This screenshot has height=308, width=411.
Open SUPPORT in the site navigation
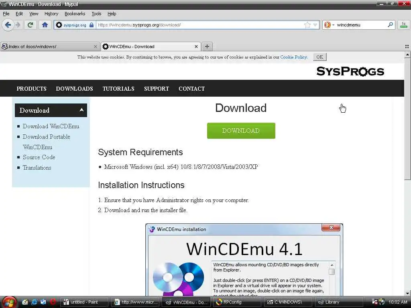(157, 89)
